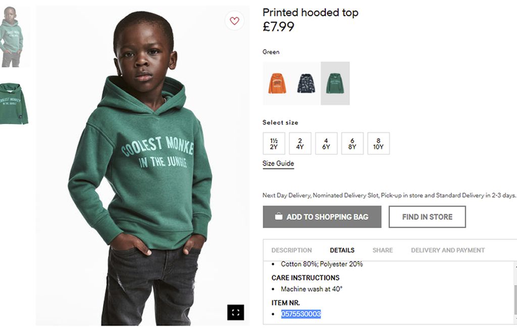517x328 pixels.
Task: Switch to the Share tab
Action: (x=383, y=250)
